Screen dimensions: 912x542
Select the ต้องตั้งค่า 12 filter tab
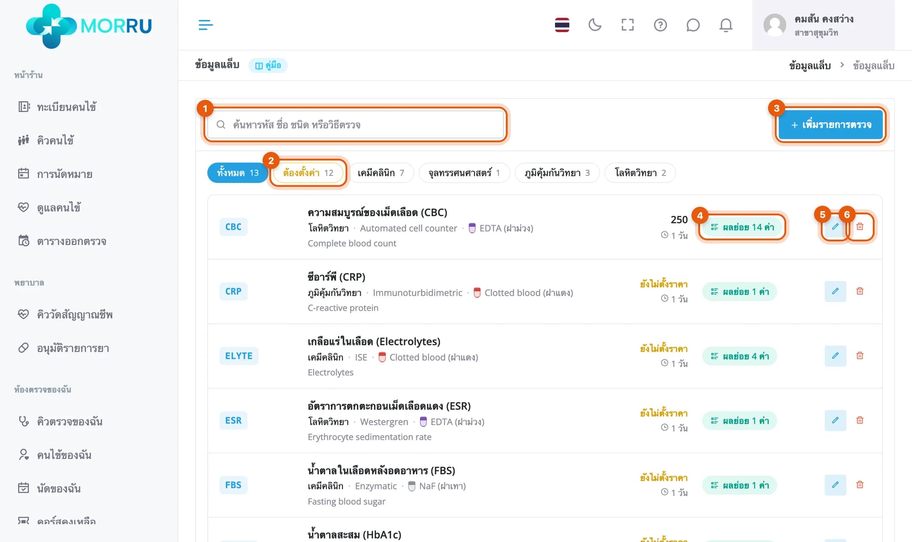(x=308, y=173)
